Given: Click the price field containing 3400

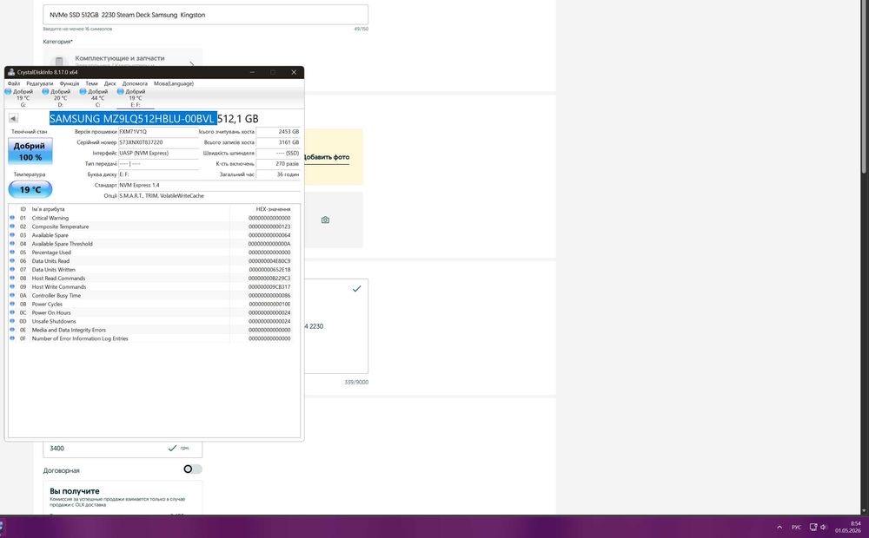Looking at the screenshot, I should point(123,449).
